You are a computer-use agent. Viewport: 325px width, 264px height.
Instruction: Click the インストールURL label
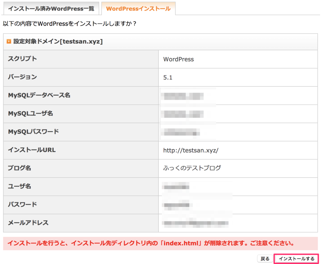click(x=32, y=150)
